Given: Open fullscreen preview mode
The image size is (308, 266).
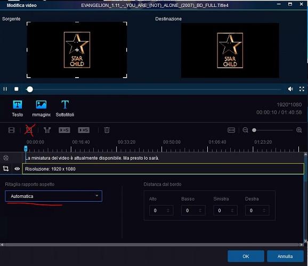Looking at the screenshot, I should pyautogui.click(x=302, y=89).
